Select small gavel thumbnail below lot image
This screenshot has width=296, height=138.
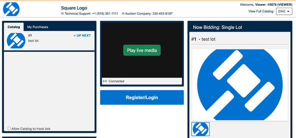click(201, 129)
